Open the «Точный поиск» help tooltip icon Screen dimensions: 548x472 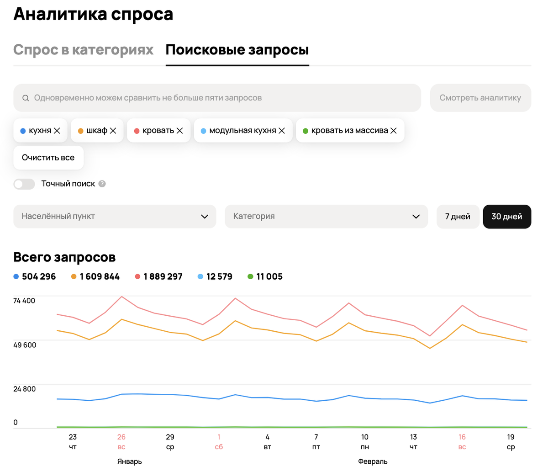point(101,184)
